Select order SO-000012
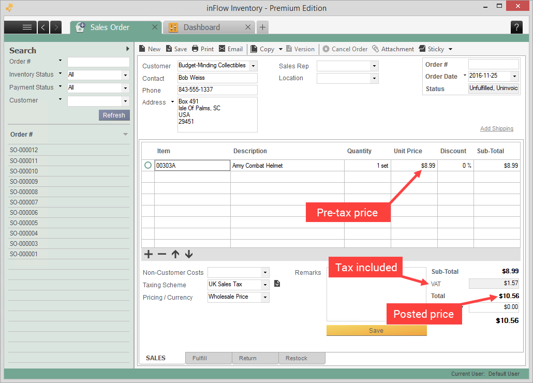Viewport: 533px width, 383px height. pyautogui.click(x=69, y=150)
